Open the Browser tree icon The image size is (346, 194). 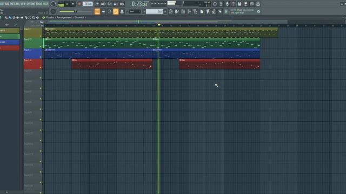click(x=196, y=12)
